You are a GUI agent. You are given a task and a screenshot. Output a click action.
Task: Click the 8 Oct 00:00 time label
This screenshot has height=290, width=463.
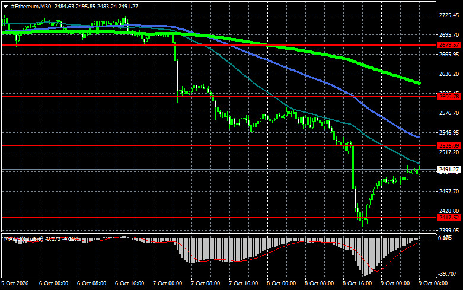point(282,283)
